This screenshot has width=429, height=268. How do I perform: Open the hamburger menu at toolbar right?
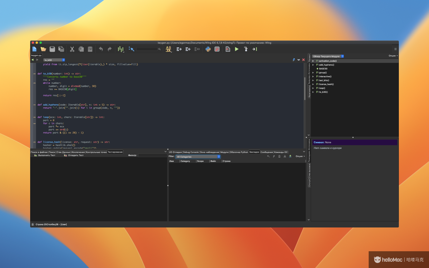(395, 49)
